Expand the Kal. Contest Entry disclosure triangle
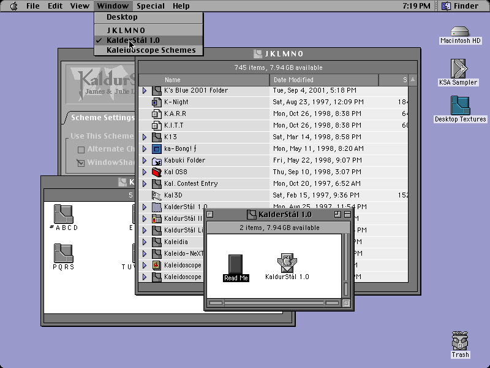Viewport: 490px width, 368px height. [x=145, y=183]
